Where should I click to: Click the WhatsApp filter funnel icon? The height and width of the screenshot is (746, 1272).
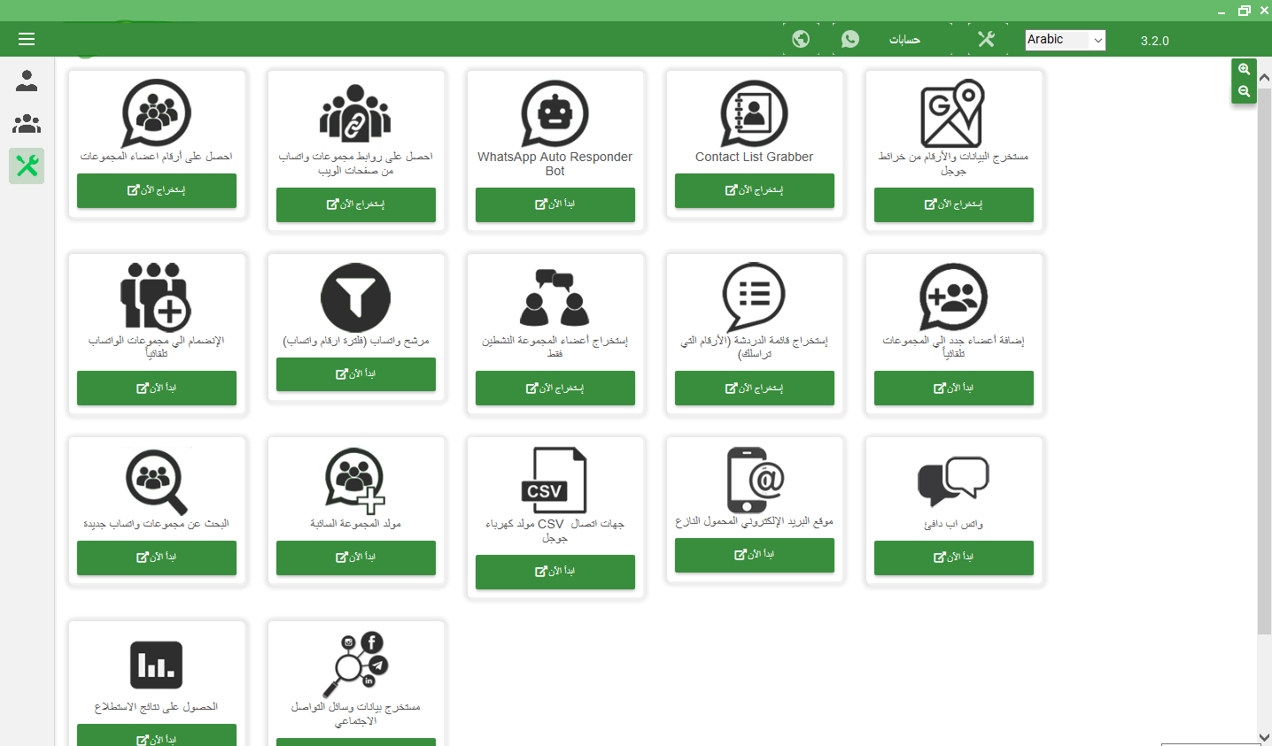click(x=355, y=297)
